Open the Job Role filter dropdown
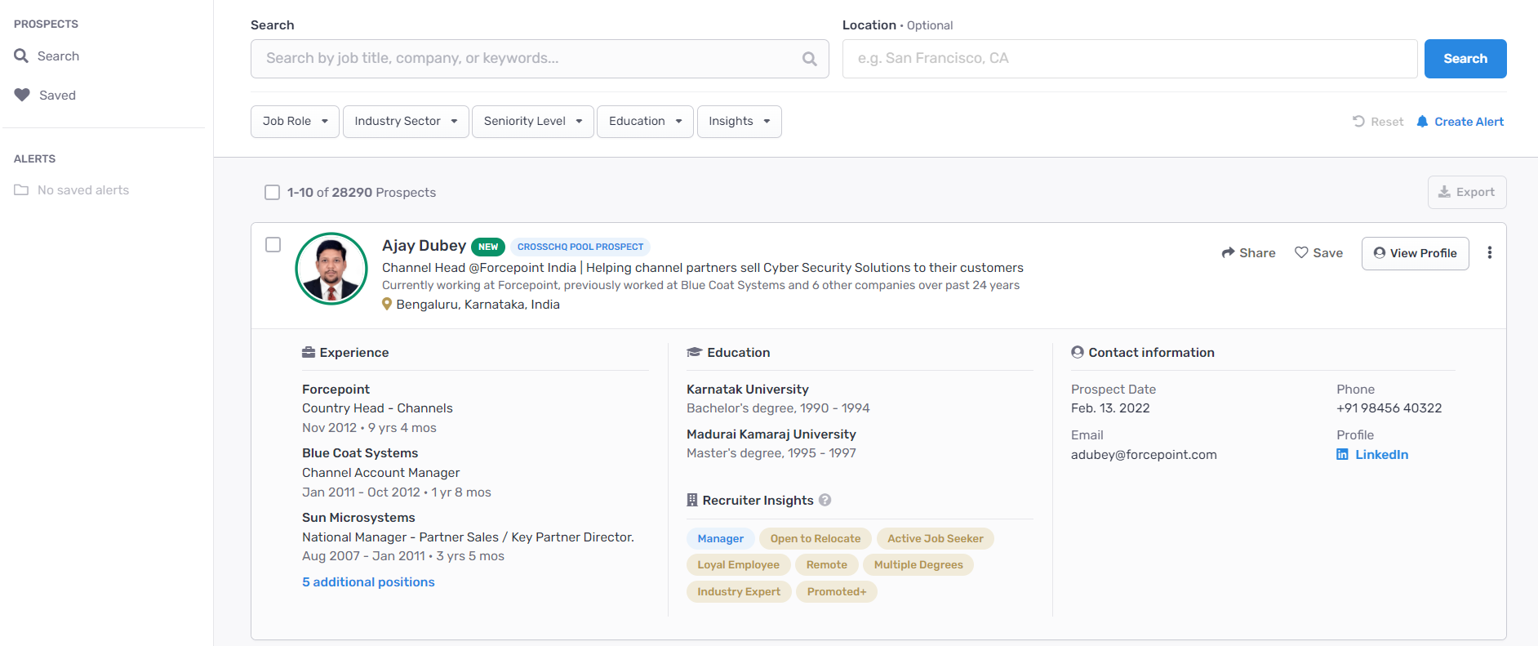The height and width of the screenshot is (646, 1538). 295,122
